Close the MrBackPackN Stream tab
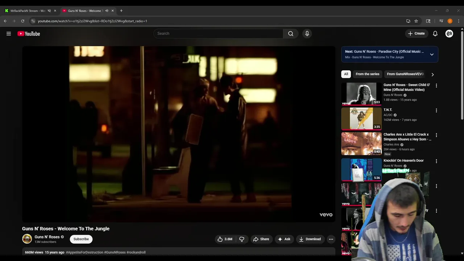464x261 pixels. [55, 11]
